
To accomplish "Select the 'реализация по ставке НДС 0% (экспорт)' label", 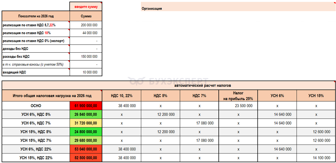I will [36, 41].
